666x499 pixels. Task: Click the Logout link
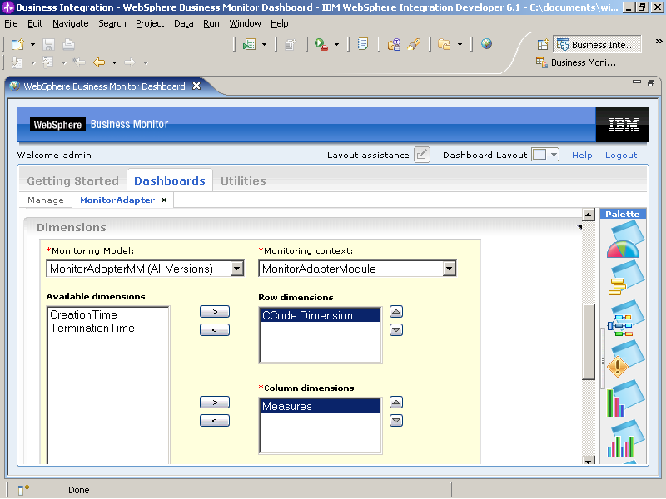click(621, 156)
